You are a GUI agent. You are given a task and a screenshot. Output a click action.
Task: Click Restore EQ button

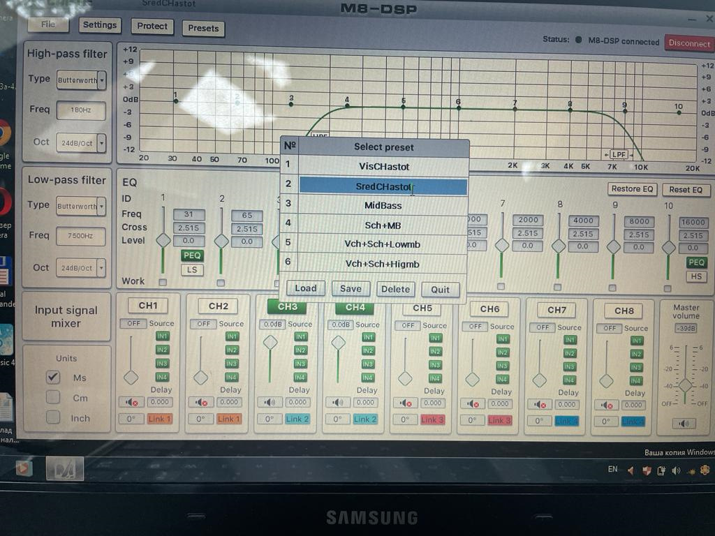[632, 188]
